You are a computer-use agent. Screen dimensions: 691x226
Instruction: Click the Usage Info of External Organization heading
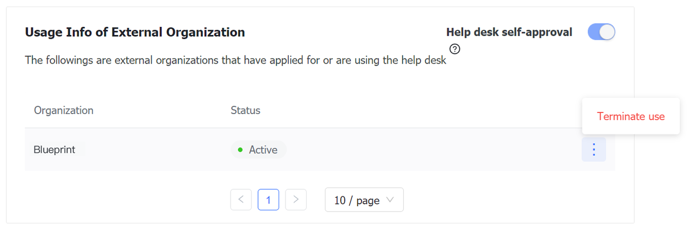point(135,32)
